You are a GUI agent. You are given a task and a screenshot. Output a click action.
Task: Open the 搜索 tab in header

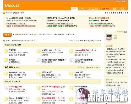point(114,9)
